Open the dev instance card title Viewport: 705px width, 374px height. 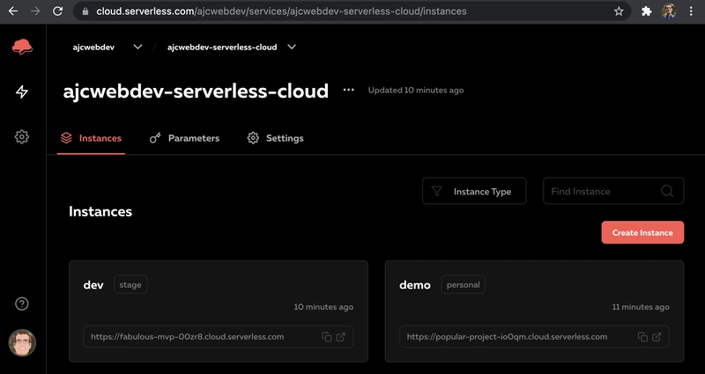93,284
